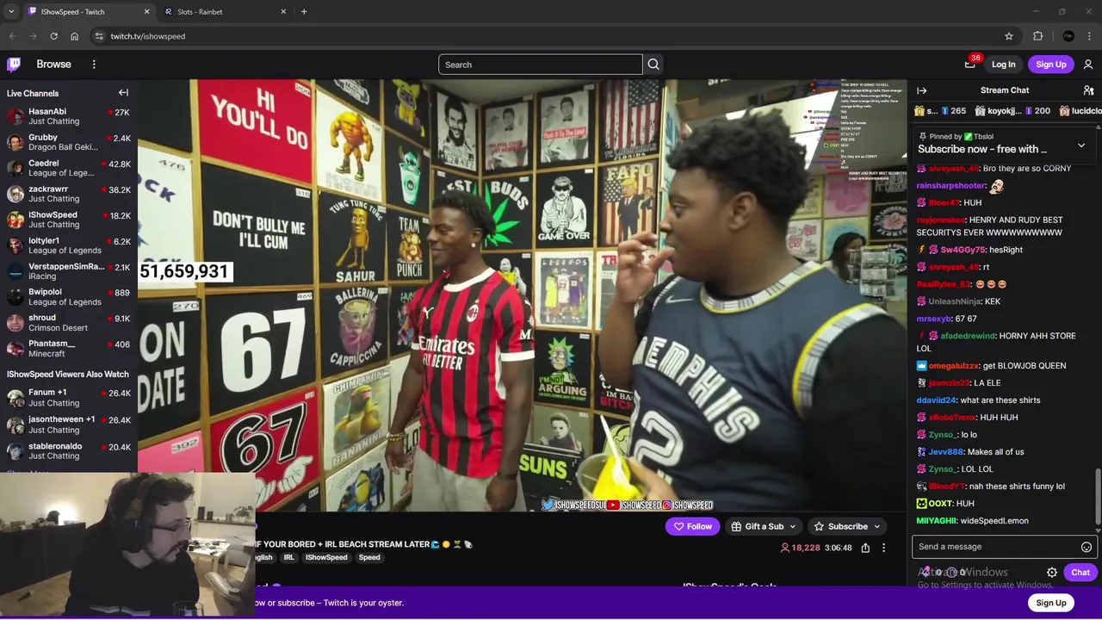Open shroud Crimson Desert channel
The width and height of the screenshot is (1102, 620).
(x=69, y=323)
